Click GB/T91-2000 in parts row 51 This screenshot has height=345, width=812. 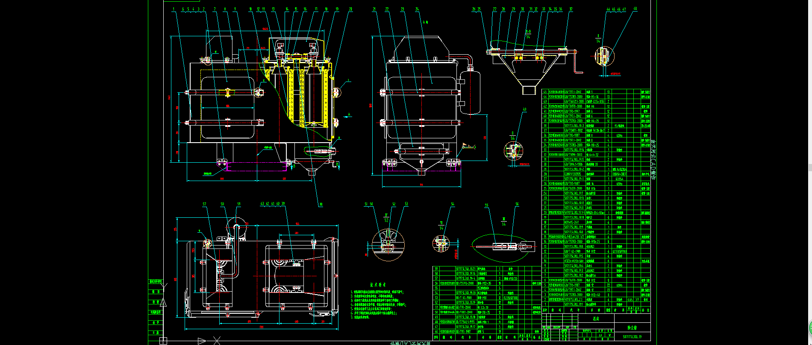pos(464,307)
